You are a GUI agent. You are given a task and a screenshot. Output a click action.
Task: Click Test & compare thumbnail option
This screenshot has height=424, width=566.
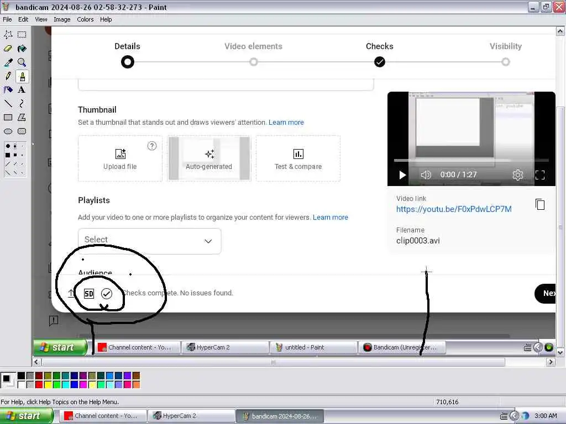click(x=298, y=158)
